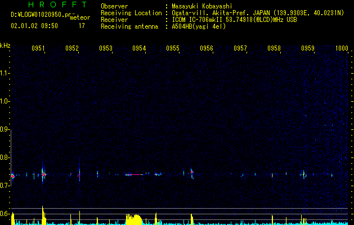Click the tallest yellow power spike at 0951
This screenshot has width=354, height=225.
(x=43, y=215)
